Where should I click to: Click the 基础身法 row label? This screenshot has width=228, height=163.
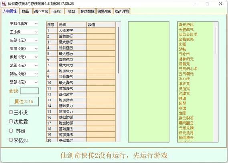[66, 129]
